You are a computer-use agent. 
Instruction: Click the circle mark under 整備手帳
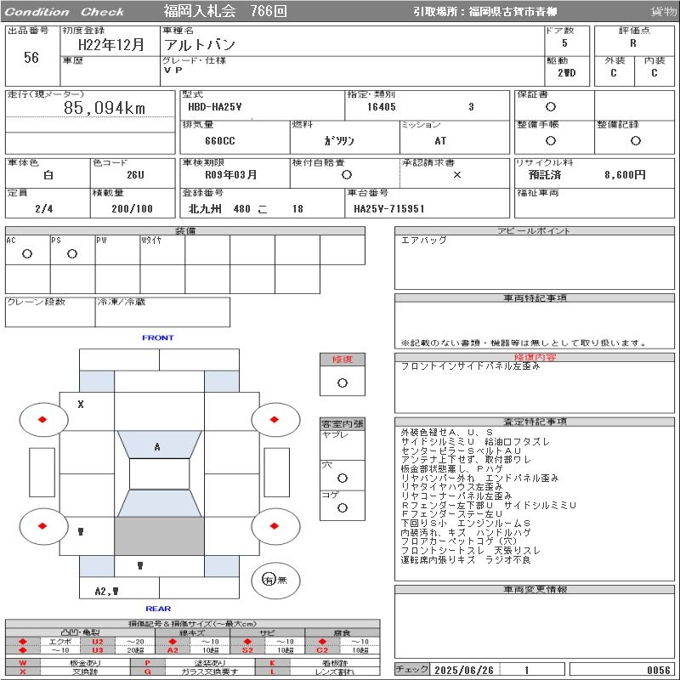pyautogui.click(x=551, y=140)
